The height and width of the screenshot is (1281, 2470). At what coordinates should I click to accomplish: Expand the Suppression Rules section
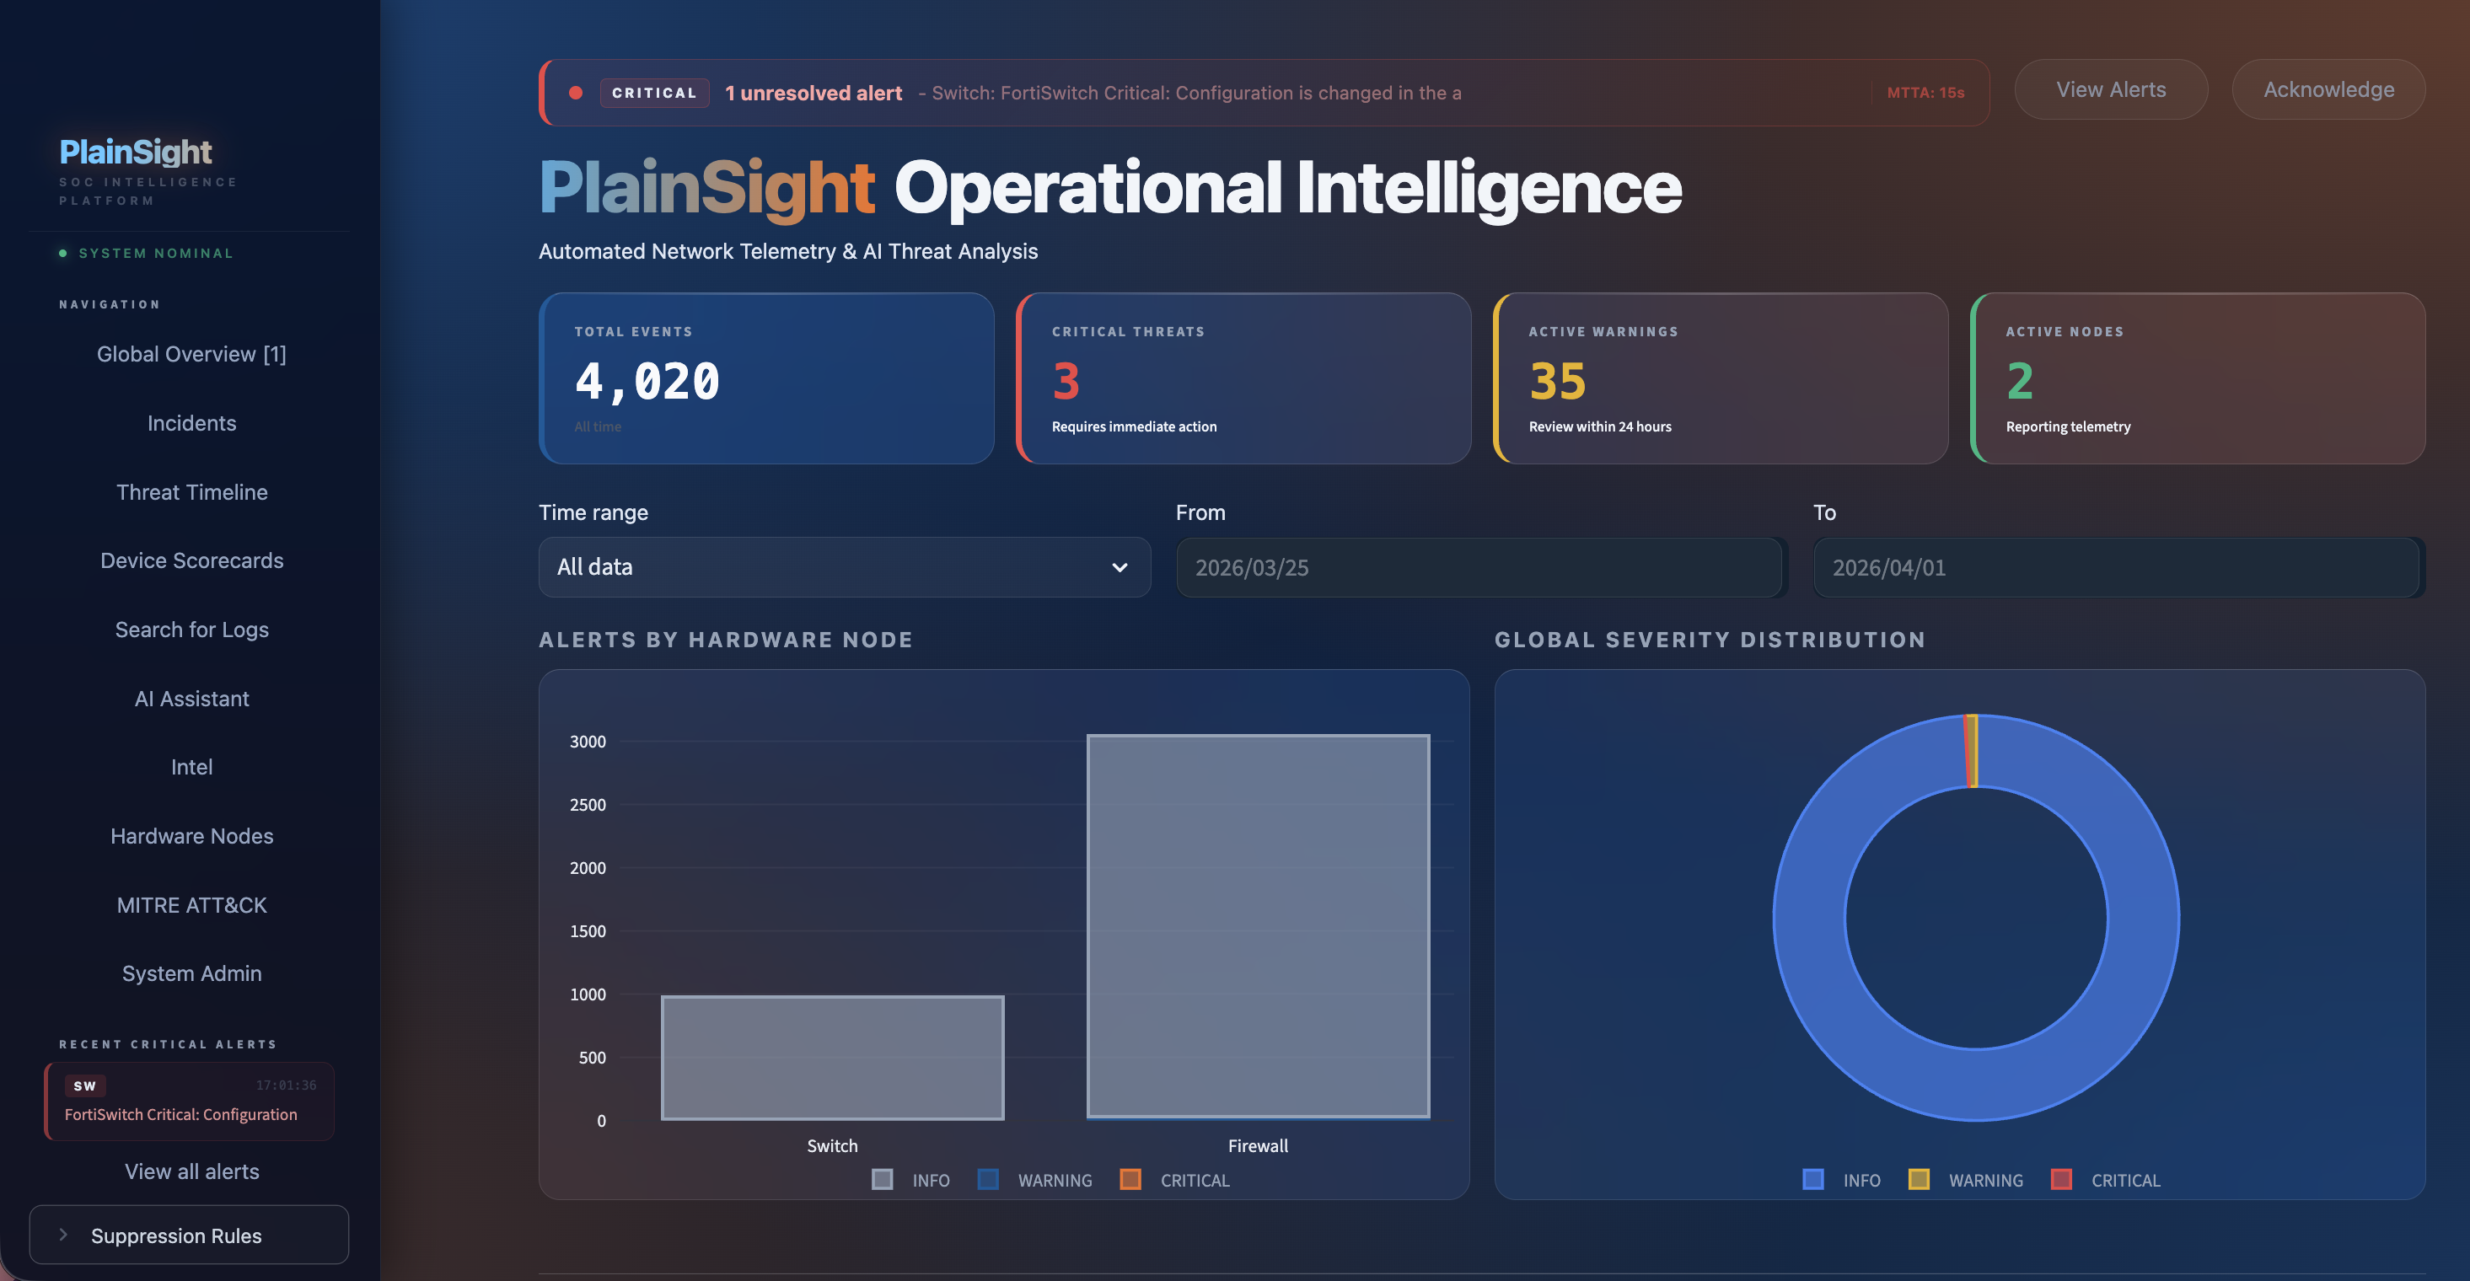coord(188,1235)
